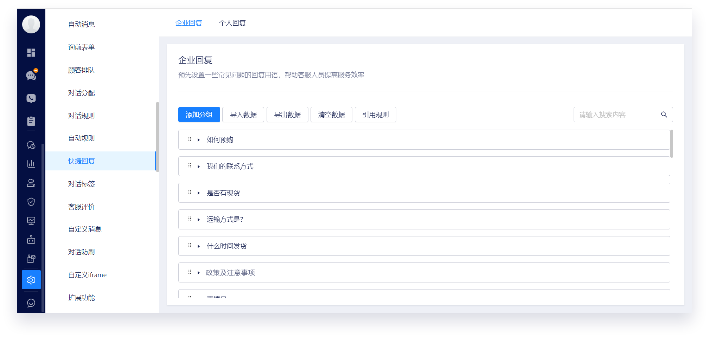Open the bar chart statistics icon
Image resolution: width=709 pixels, height=338 pixels.
pyautogui.click(x=31, y=164)
